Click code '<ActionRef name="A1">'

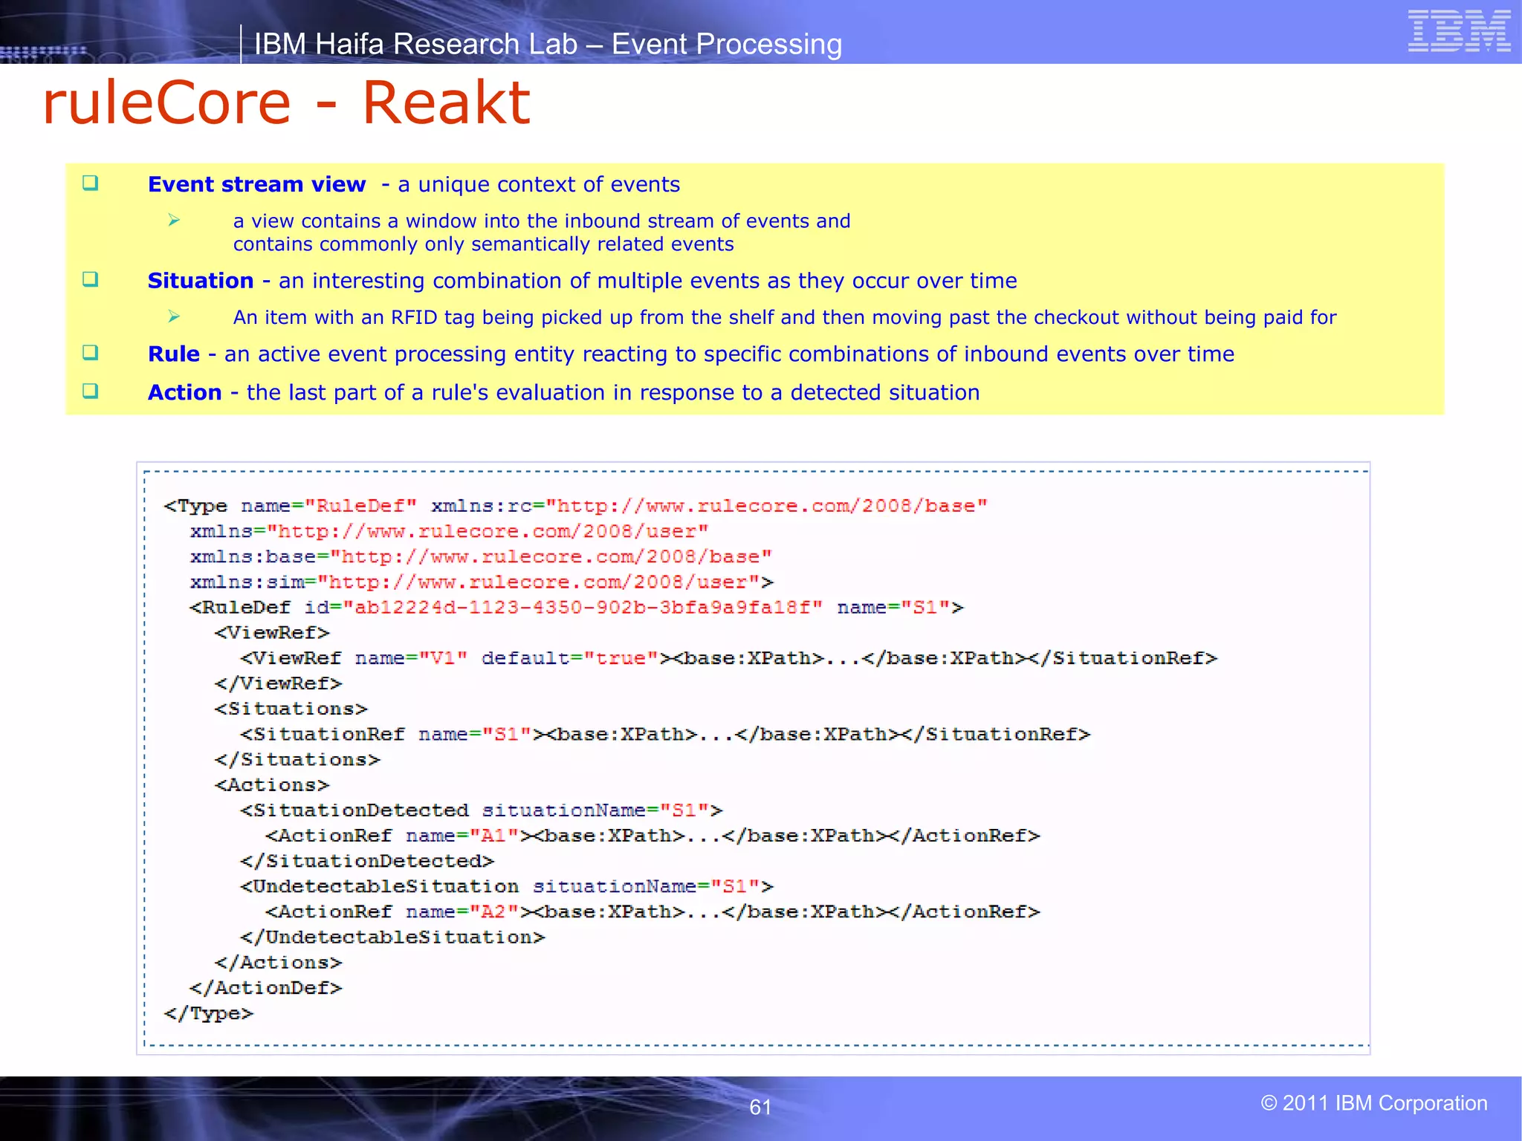[399, 836]
